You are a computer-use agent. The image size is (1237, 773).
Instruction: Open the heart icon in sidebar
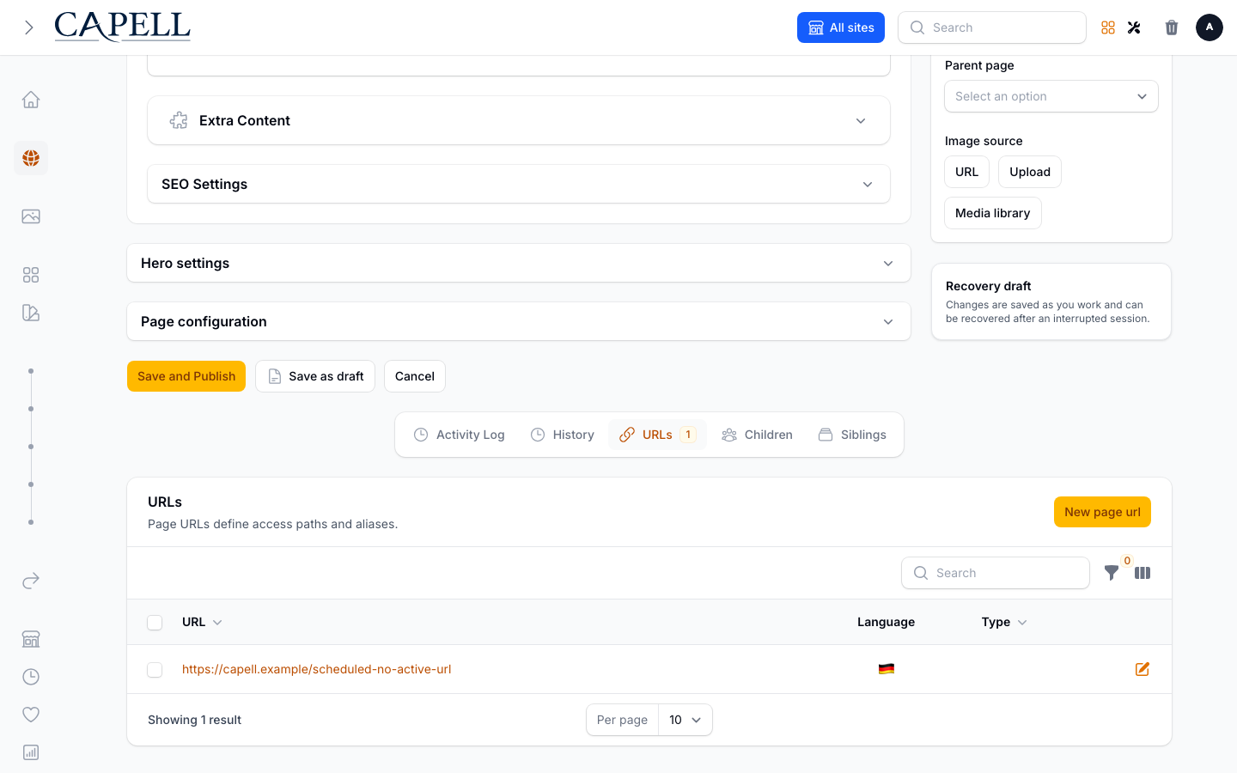[x=31, y=715]
